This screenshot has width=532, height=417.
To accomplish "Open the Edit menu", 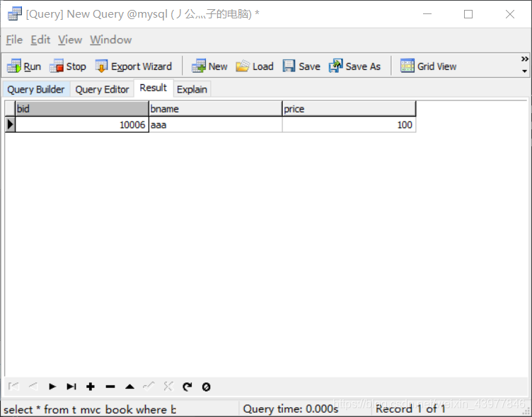I will [x=40, y=40].
